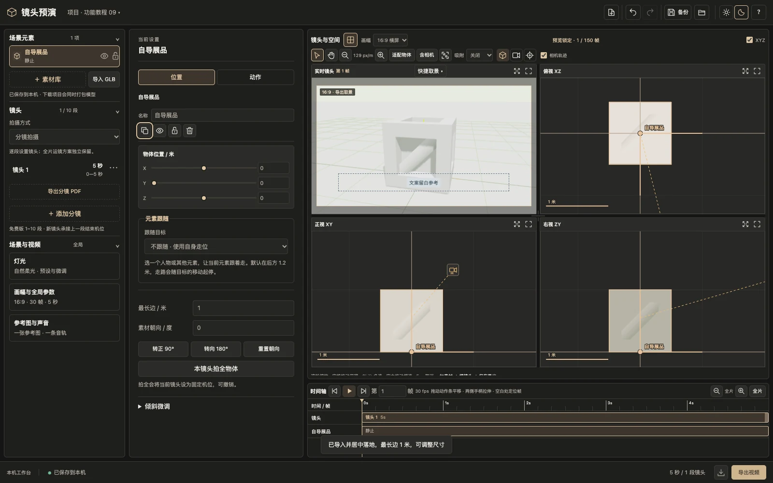Toggle the XYZ axes checkbox
The image size is (773, 483).
coord(749,40)
